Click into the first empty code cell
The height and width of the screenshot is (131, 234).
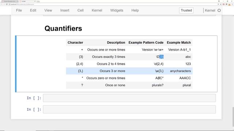(x=129, y=98)
